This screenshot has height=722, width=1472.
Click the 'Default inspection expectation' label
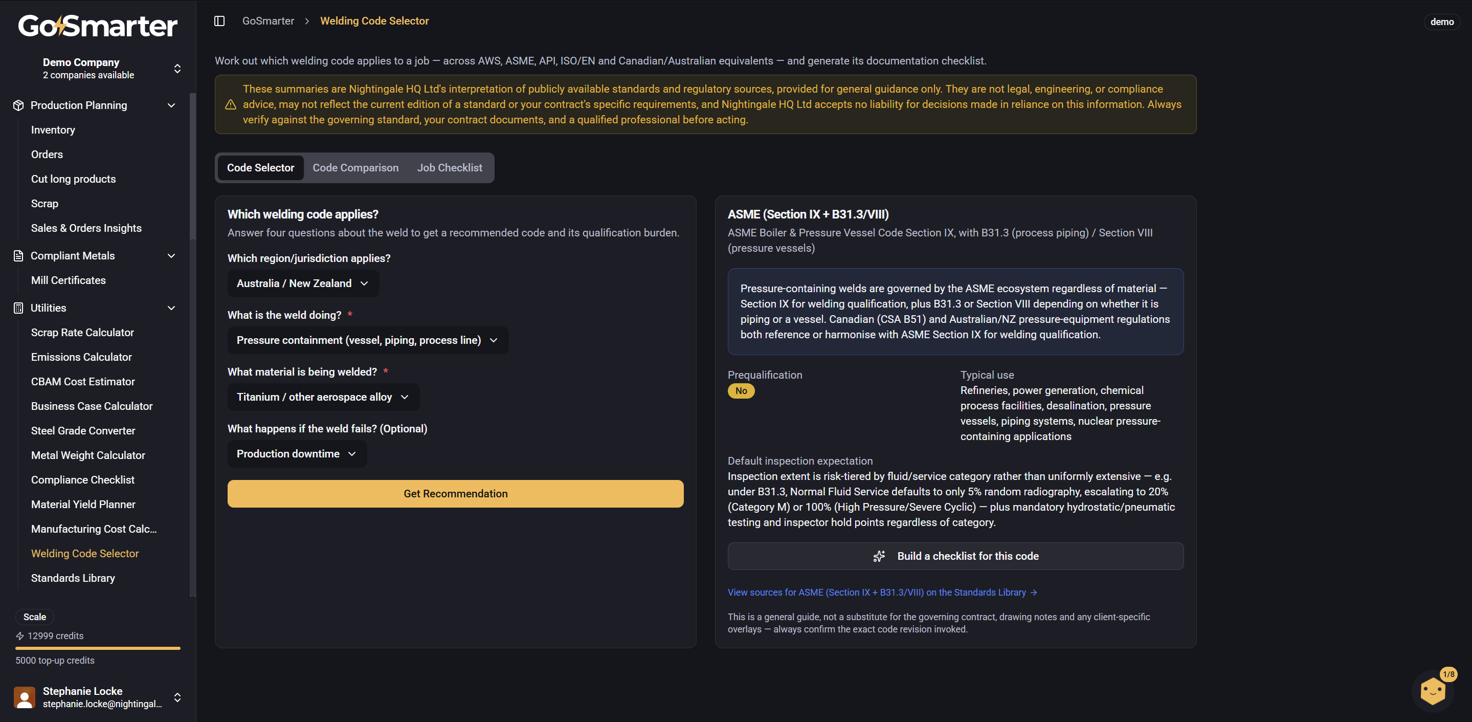click(800, 461)
